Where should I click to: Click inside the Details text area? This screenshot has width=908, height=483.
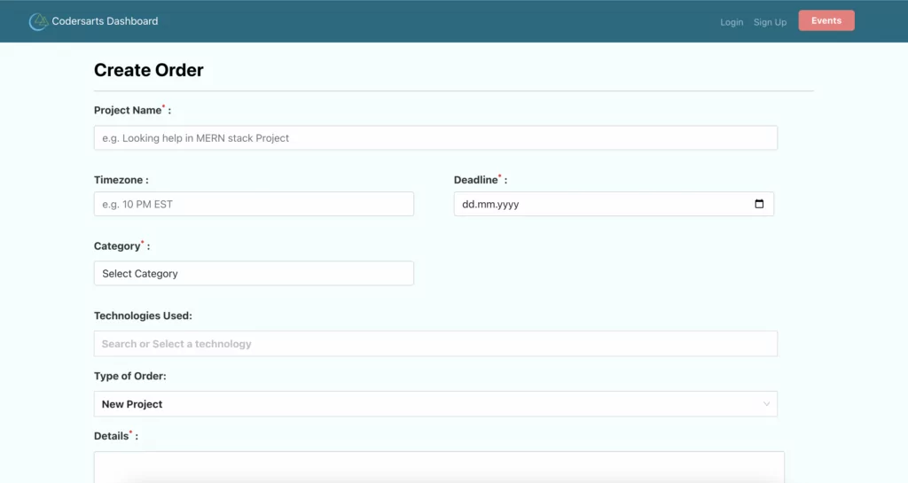pos(439,467)
